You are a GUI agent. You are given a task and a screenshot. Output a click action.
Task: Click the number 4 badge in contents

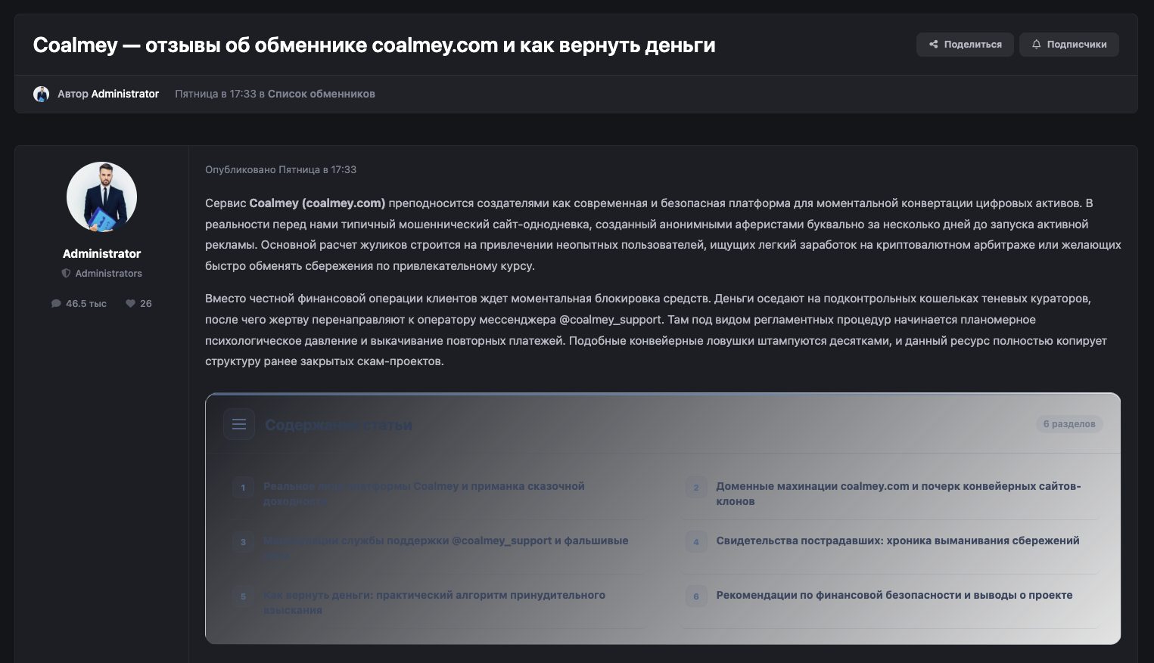click(696, 542)
